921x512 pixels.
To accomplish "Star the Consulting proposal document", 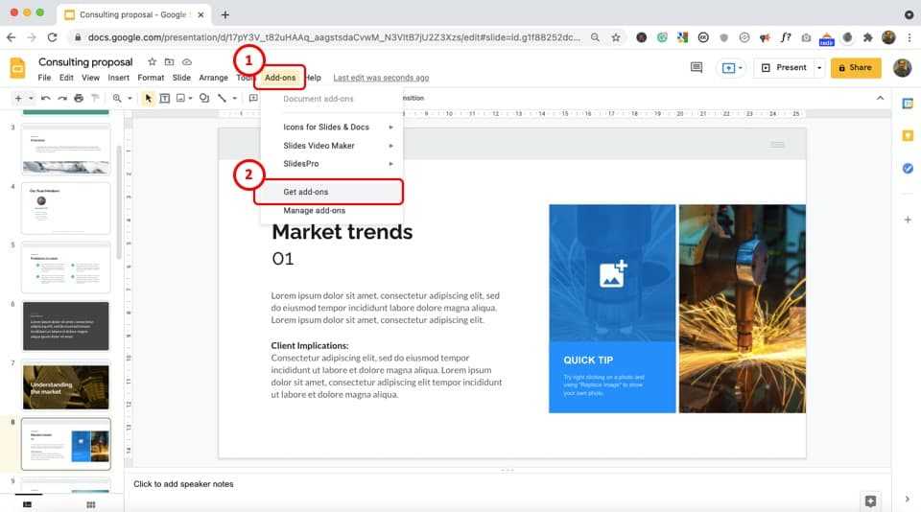I will click(152, 61).
